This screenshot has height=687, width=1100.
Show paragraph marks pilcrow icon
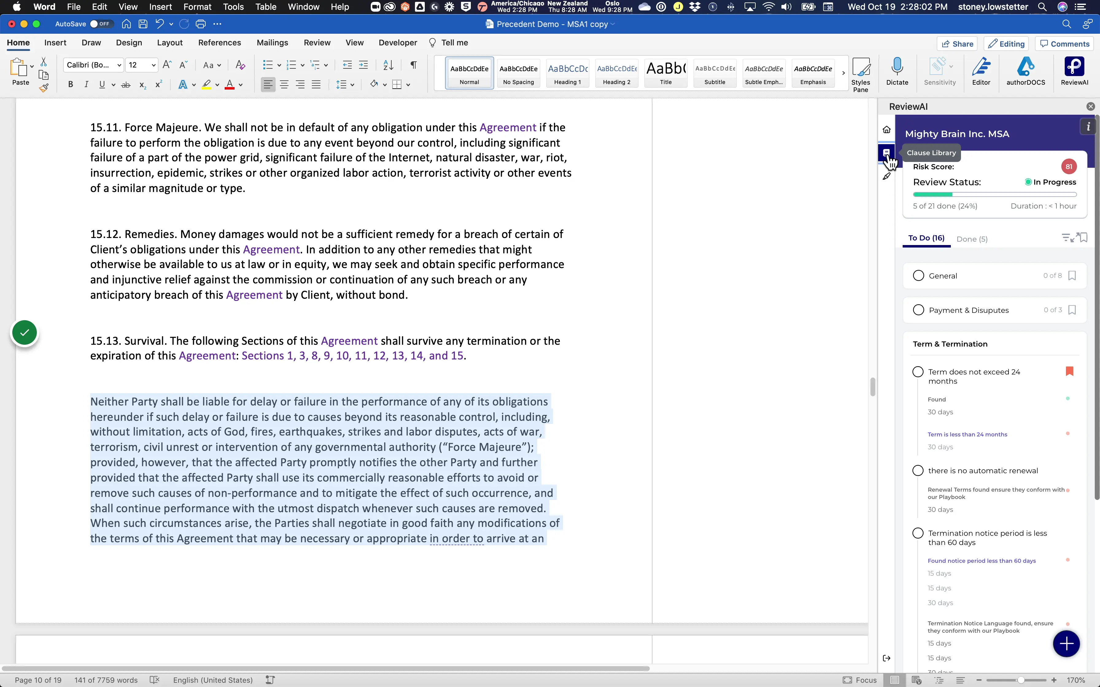(413, 65)
